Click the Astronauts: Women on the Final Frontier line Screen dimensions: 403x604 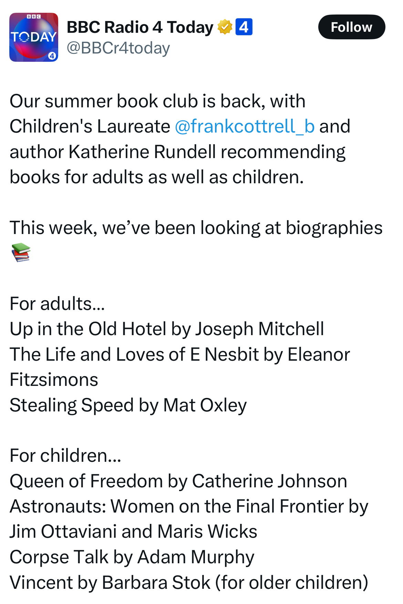coord(189,506)
